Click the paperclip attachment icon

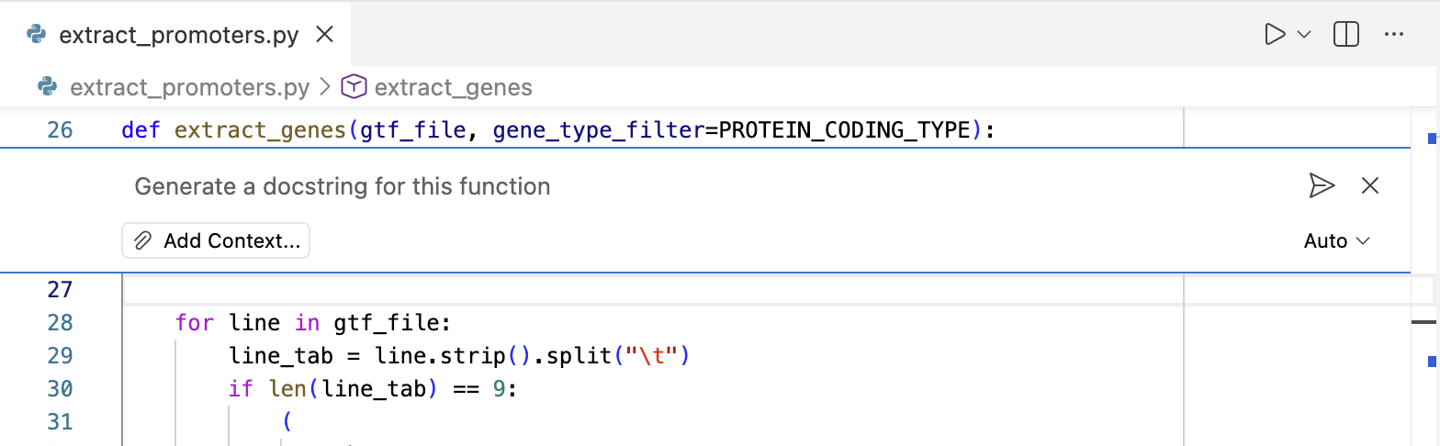point(142,240)
